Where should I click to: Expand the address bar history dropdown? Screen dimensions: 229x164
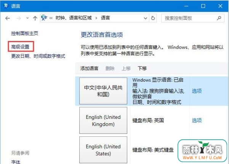pyautogui.click(x=145, y=18)
